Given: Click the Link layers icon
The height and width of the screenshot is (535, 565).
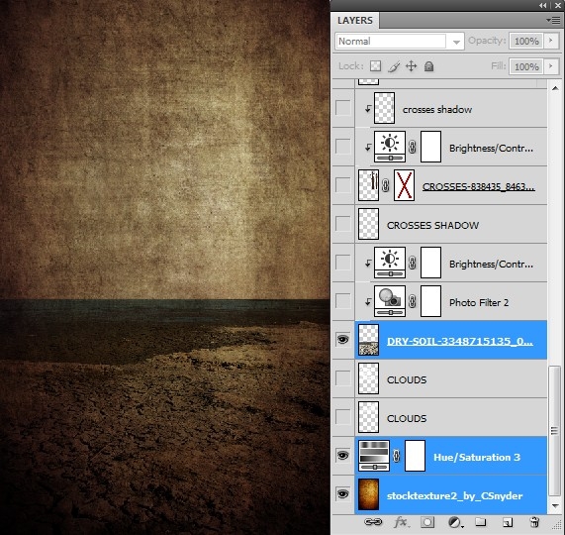Looking at the screenshot, I should tap(373, 522).
